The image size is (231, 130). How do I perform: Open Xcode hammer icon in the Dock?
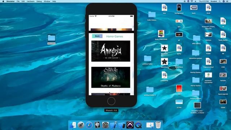[x=114, y=125]
